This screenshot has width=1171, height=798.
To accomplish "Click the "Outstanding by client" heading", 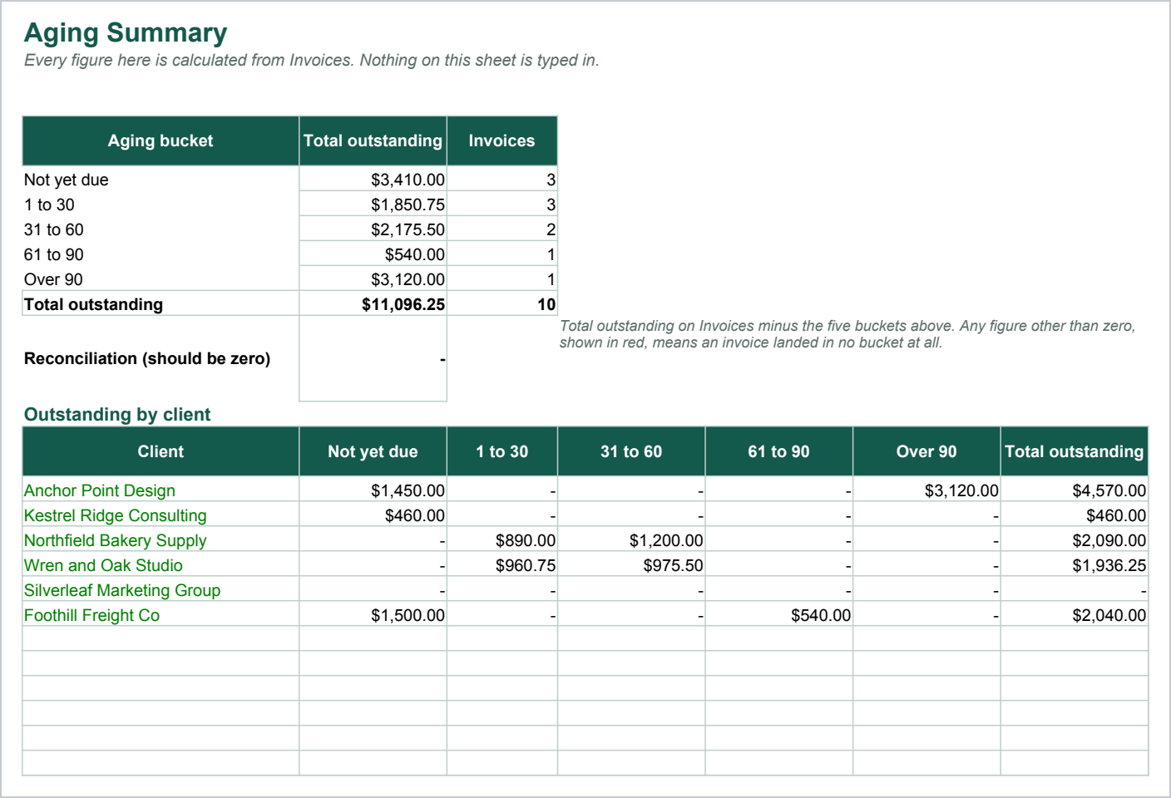I will [117, 414].
